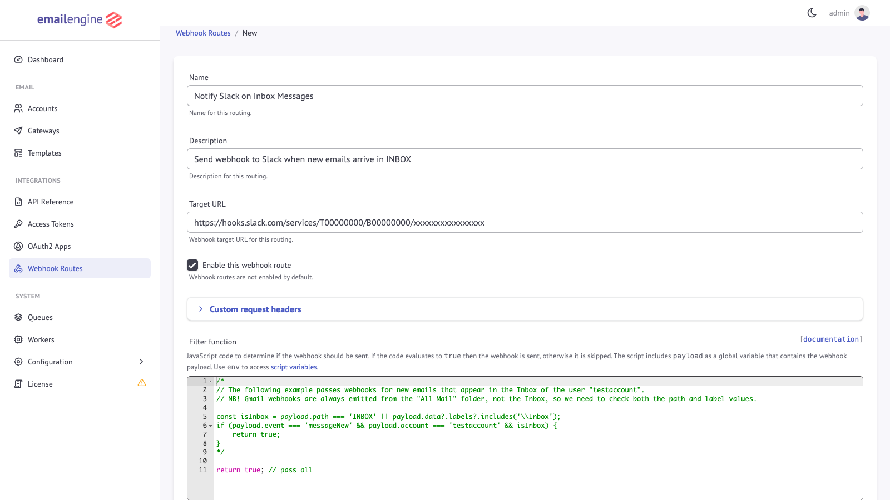Click the License warning triangle icon
Screen dimensions: 890x500
(x=142, y=383)
